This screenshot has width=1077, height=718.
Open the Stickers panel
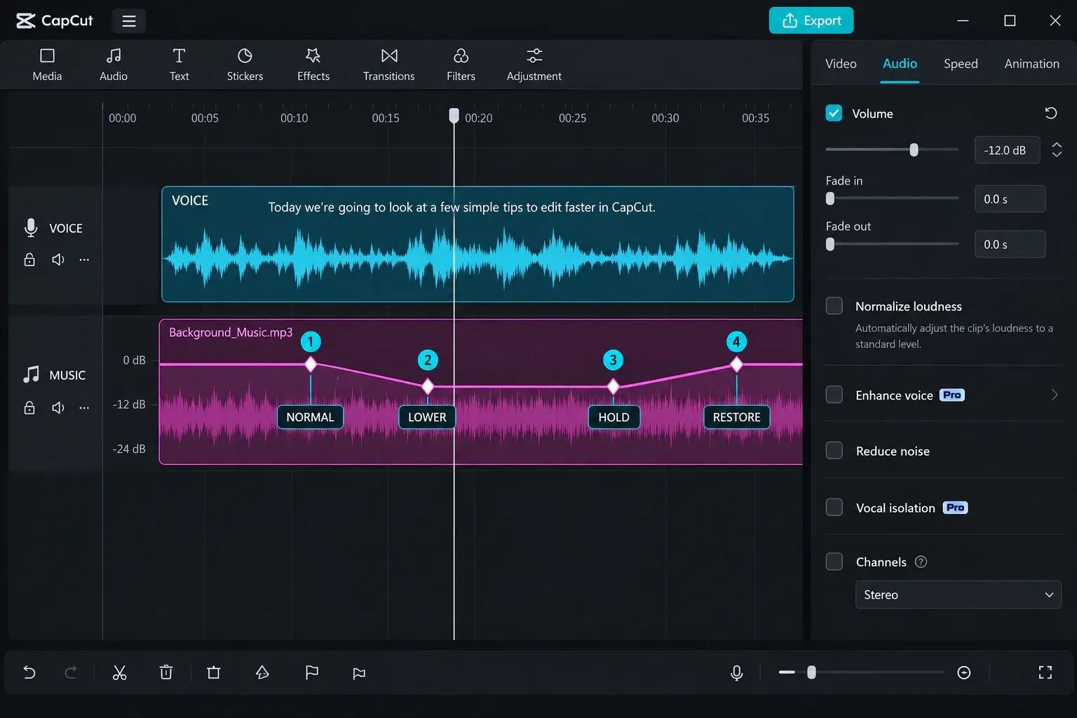point(245,65)
